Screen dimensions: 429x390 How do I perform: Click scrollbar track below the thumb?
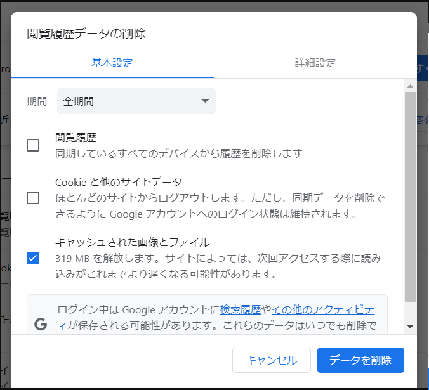point(410,311)
